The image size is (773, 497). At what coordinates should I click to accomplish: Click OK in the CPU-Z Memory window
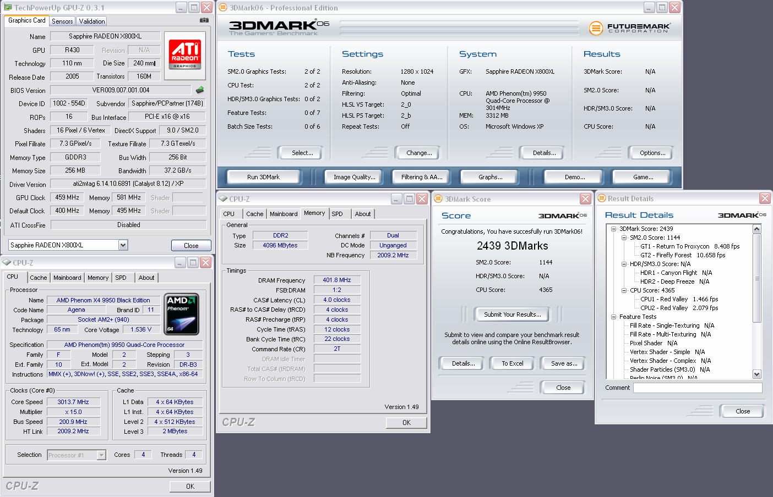pyautogui.click(x=406, y=423)
